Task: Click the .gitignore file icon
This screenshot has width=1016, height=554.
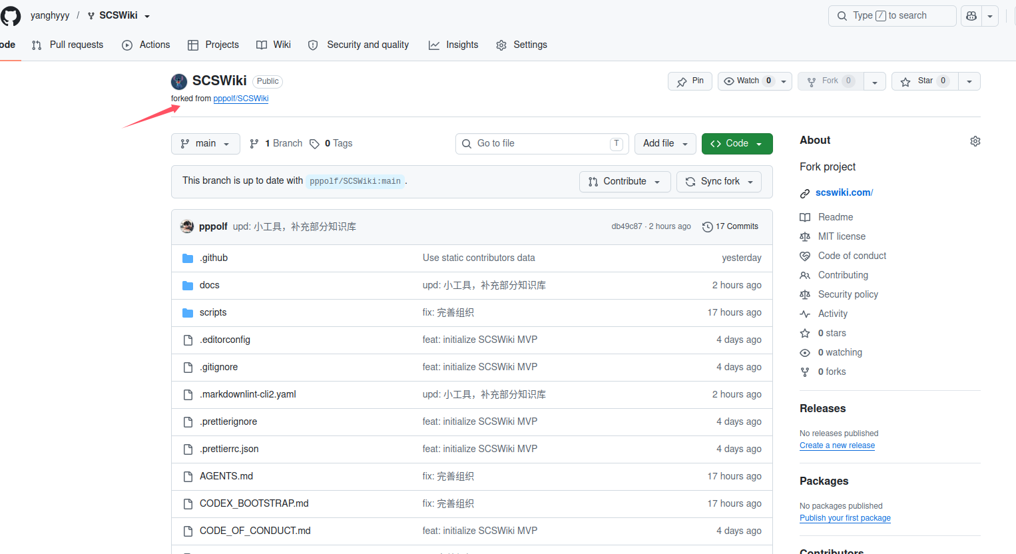Action: 188,368
